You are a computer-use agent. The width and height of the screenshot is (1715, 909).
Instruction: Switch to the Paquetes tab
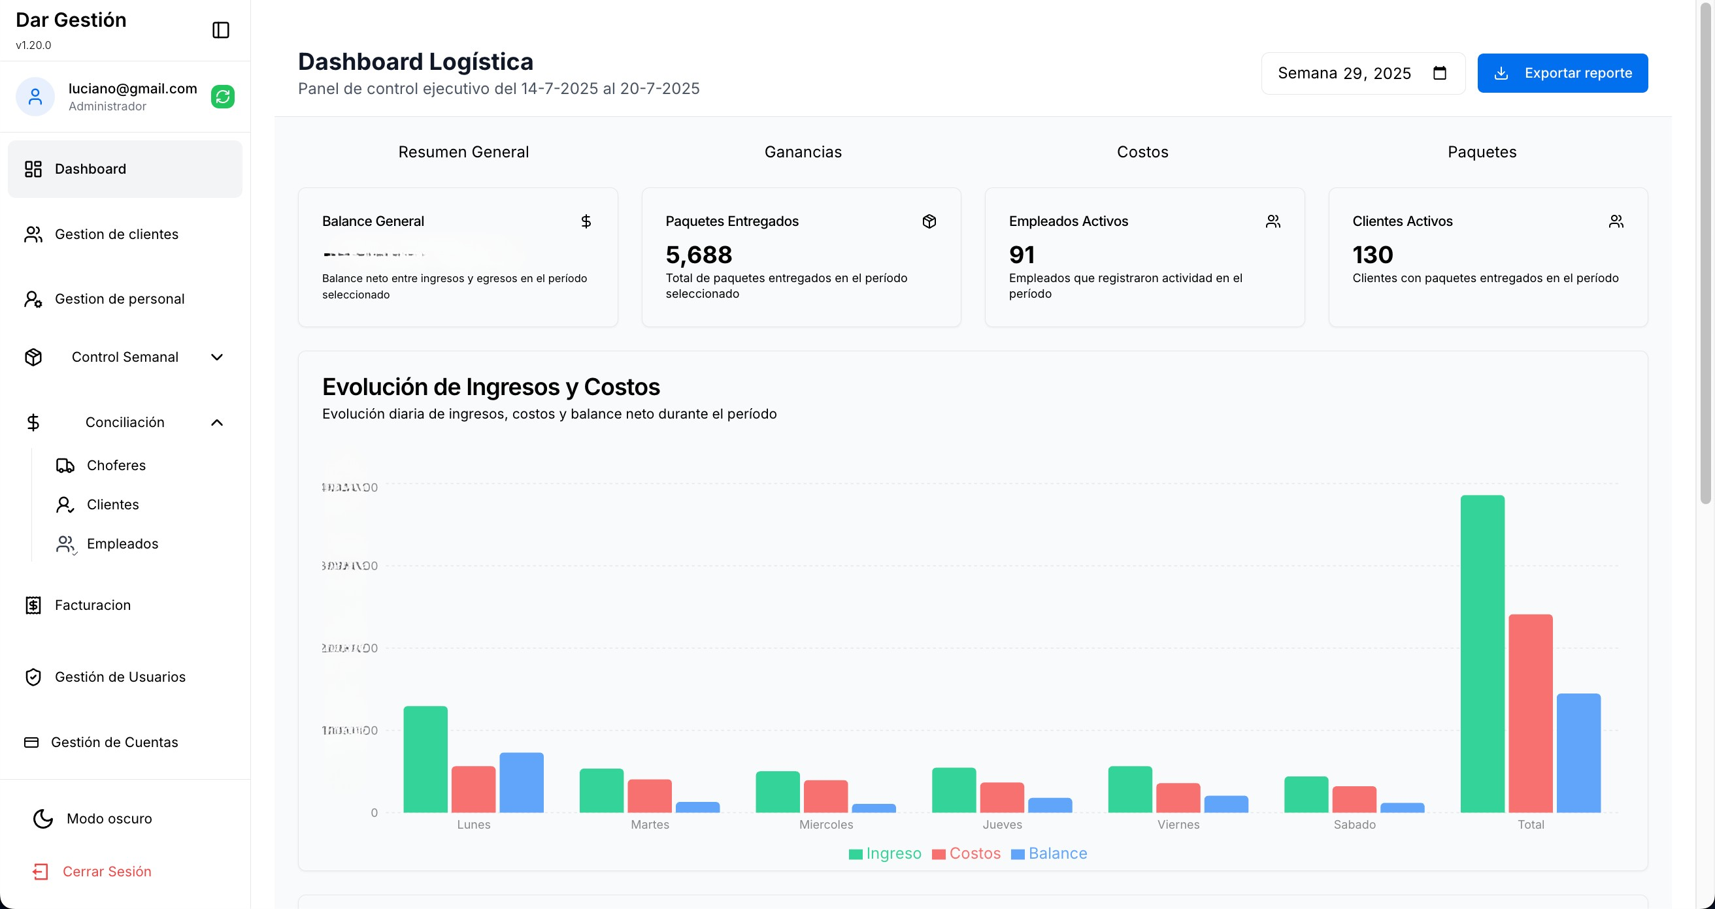pyautogui.click(x=1481, y=151)
